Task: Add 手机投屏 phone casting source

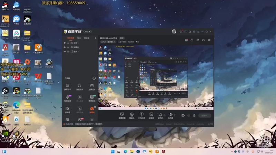Action: tap(141, 116)
